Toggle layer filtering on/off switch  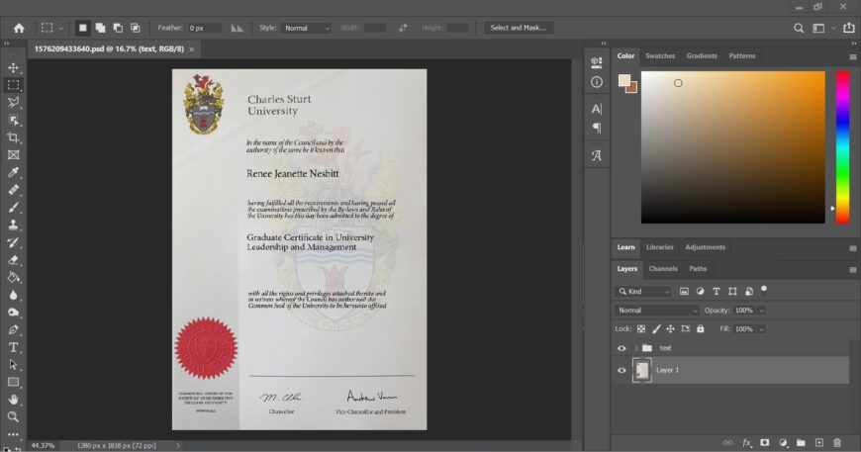click(764, 290)
